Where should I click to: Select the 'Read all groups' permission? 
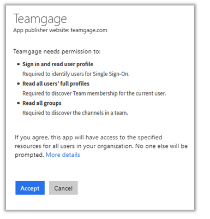tap(42, 103)
